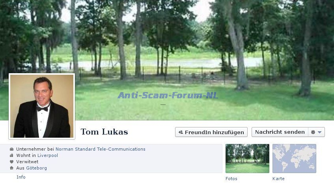This screenshot has width=334, height=190.
Task: View Tom Lukas profile picture
Action: pos(42,106)
